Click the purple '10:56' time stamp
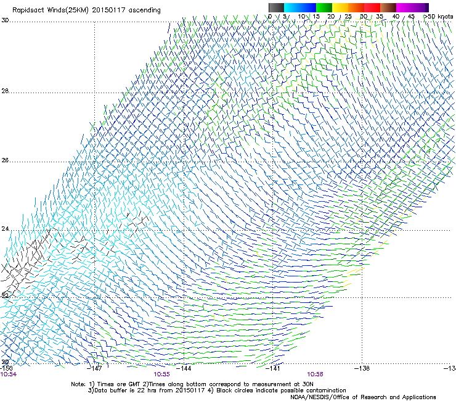The image size is (456, 401). pos(315,374)
